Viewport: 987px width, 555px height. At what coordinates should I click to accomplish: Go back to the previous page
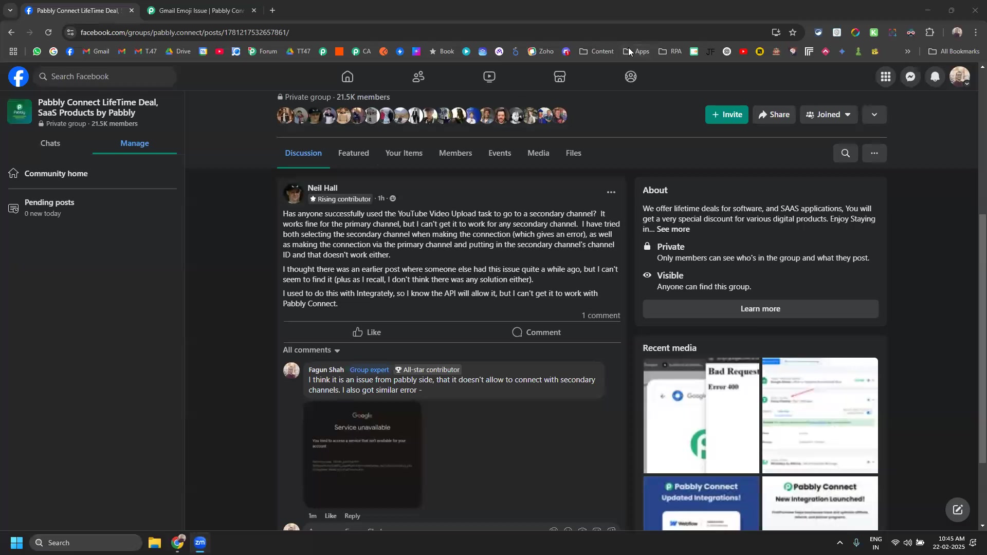pyautogui.click(x=11, y=32)
